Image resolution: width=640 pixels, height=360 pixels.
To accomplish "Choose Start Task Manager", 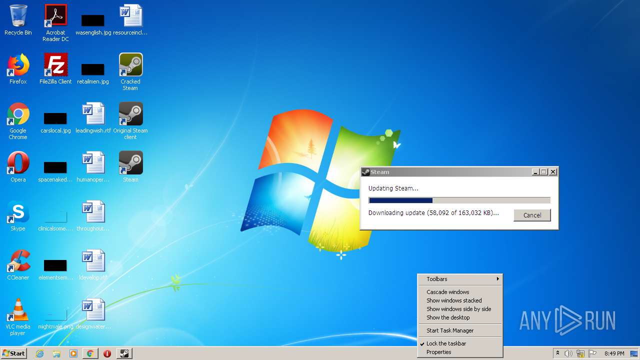I will click(460, 330).
